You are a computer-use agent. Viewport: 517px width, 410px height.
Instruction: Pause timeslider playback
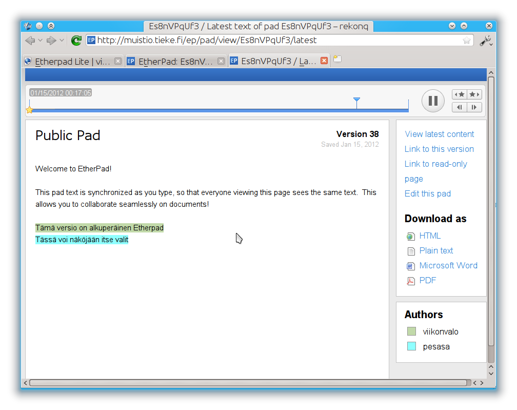[433, 101]
